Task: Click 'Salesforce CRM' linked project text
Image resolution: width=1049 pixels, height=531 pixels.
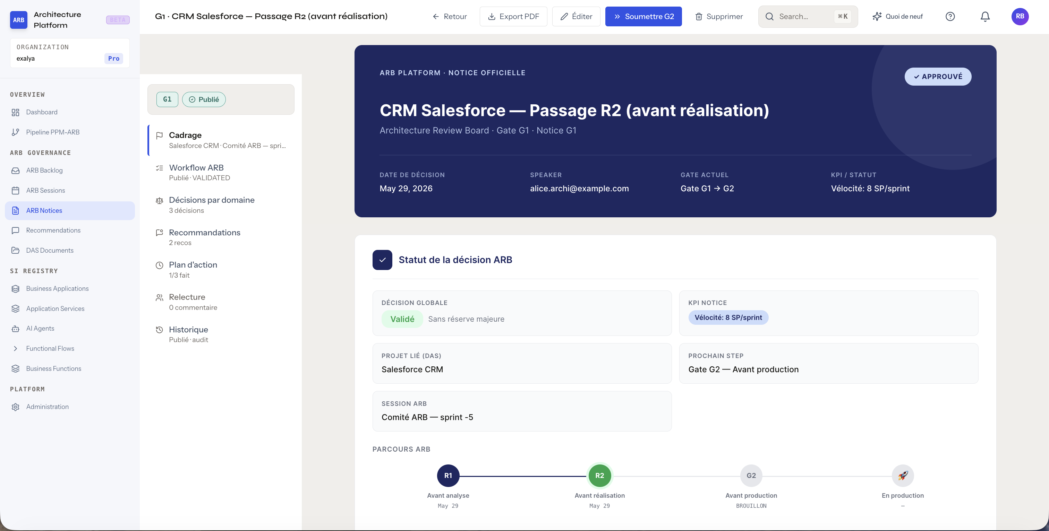Action: tap(412, 369)
